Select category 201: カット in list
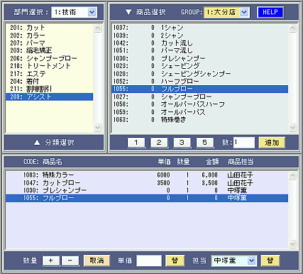This screenshot has height=274, width=303. coord(49,28)
